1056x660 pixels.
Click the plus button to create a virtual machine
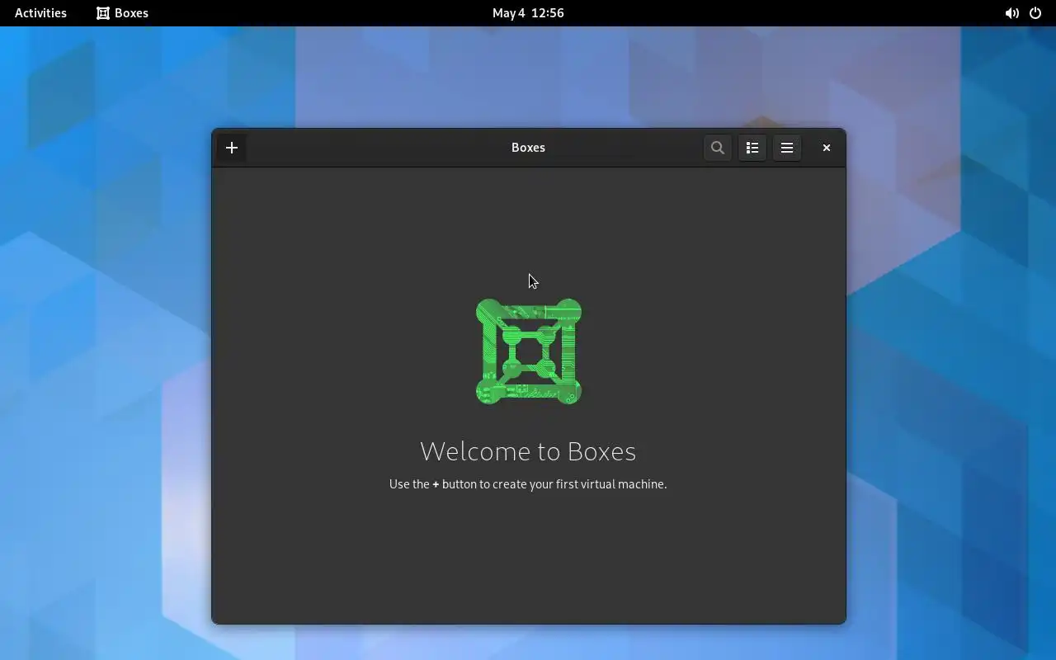point(232,148)
